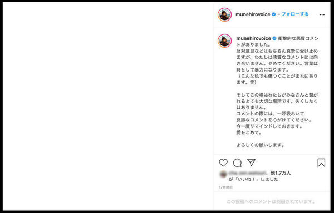Follow the account via フォローする
This screenshot has width=334, height=213.
[x=295, y=14]
